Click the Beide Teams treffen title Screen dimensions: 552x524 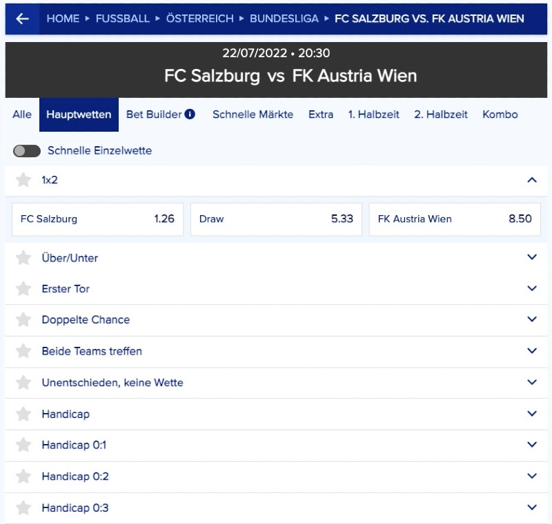point(92,351)
